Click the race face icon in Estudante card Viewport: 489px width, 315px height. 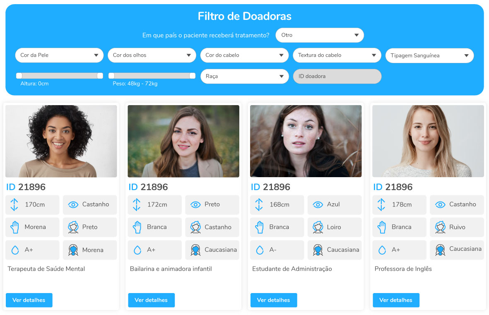pos(318,250)
